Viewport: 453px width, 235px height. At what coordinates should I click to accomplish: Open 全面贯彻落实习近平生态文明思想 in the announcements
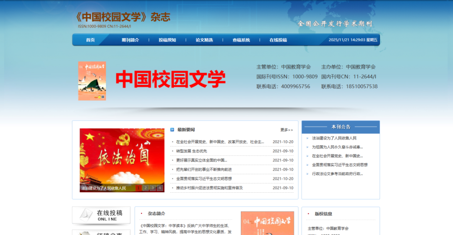pos(340,165)
